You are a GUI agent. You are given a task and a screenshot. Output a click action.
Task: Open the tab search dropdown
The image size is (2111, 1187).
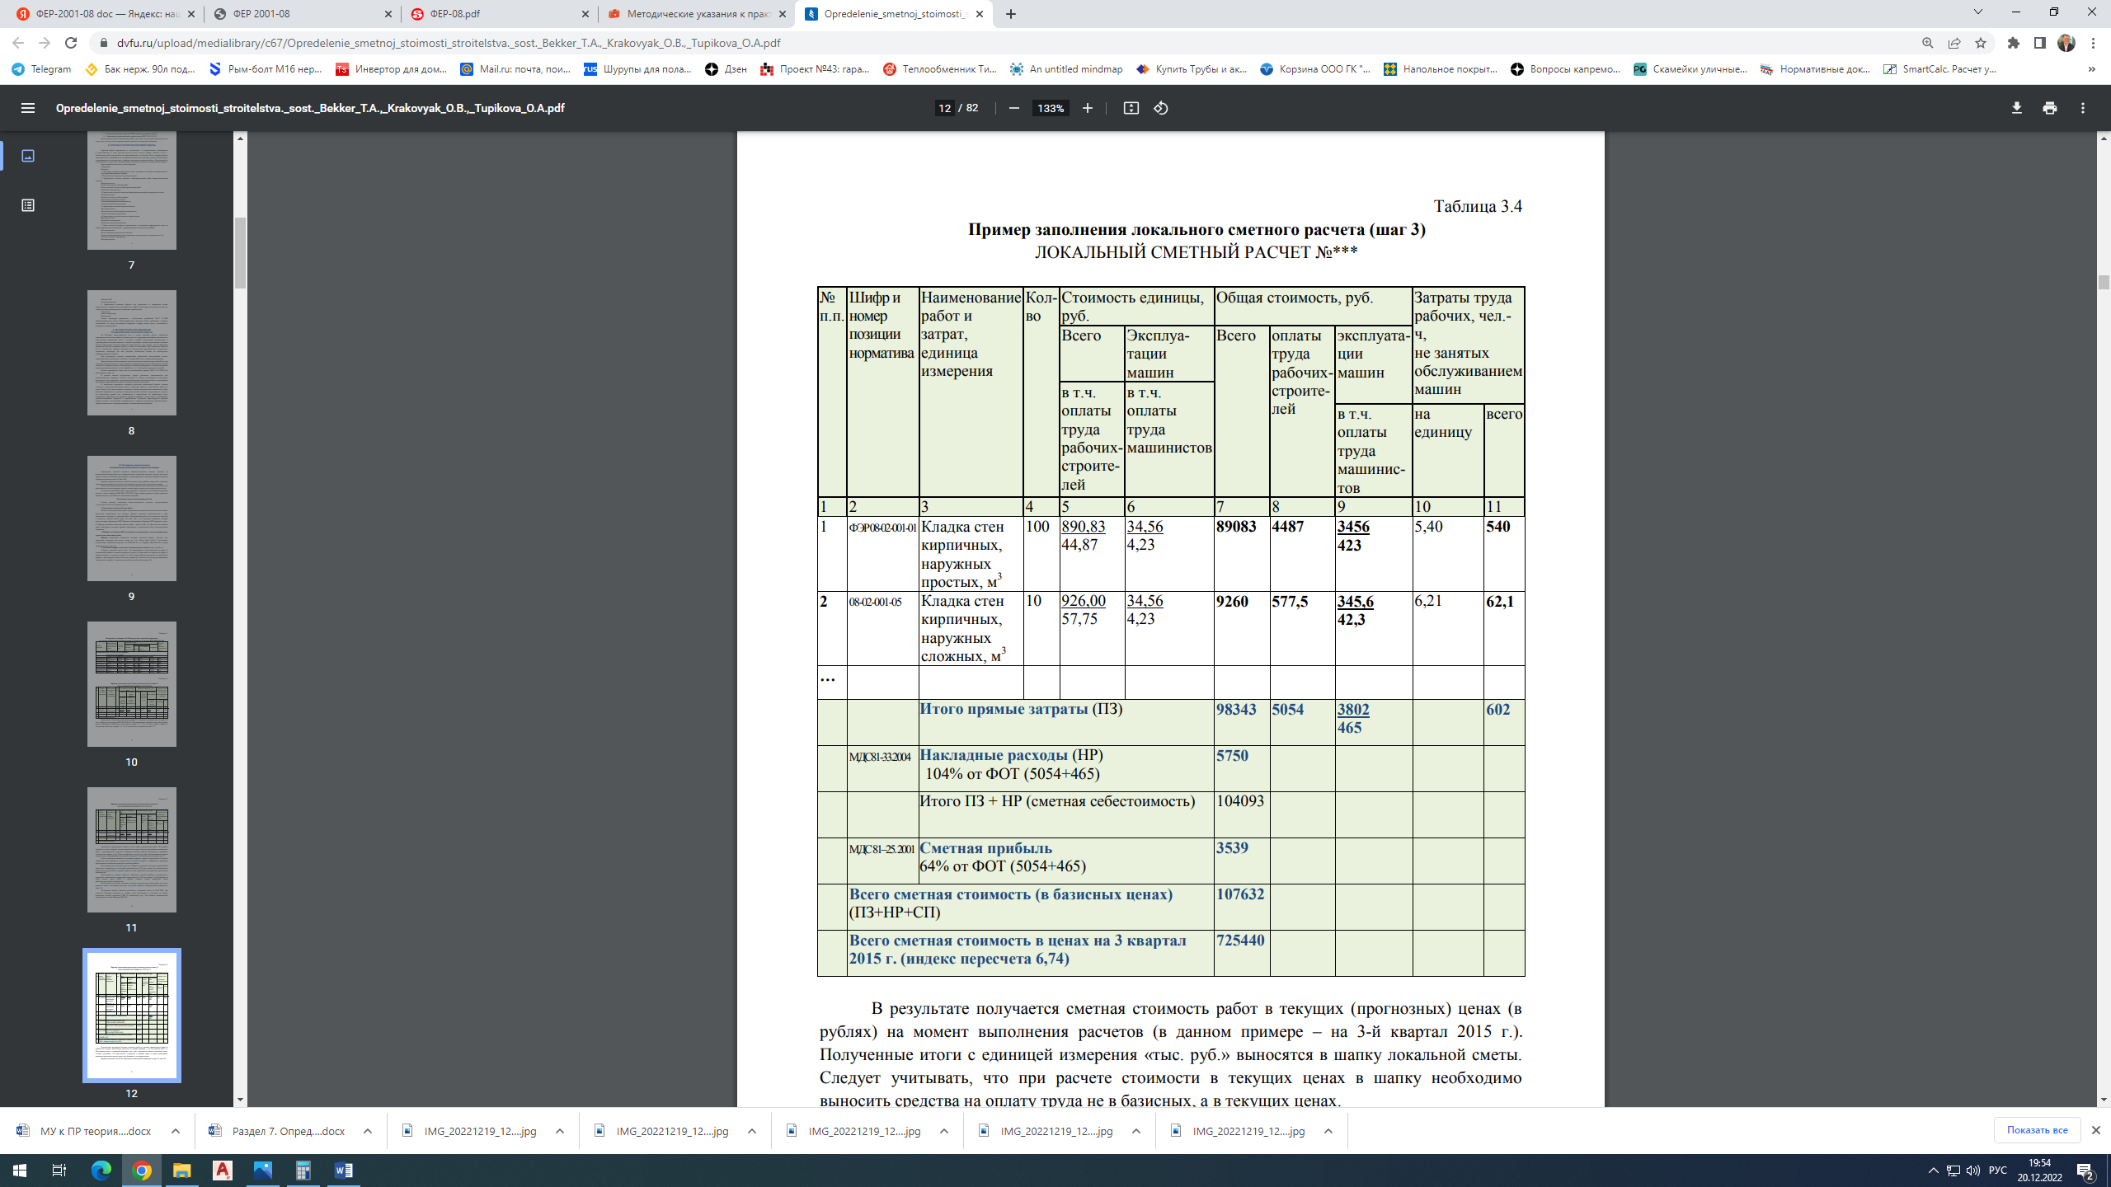1977,12
